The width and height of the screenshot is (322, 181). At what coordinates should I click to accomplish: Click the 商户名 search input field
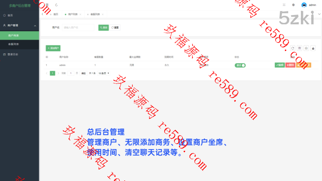(x=78, y=28)
